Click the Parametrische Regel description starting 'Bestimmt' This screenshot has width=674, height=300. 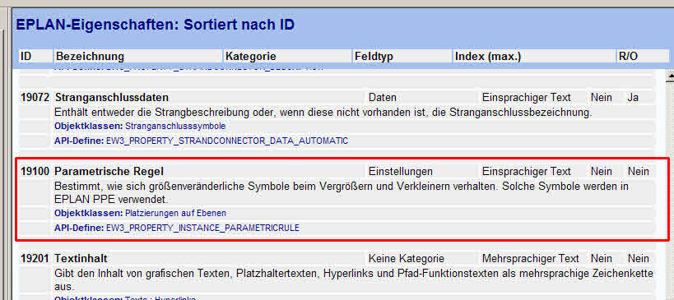click(342, 193)
